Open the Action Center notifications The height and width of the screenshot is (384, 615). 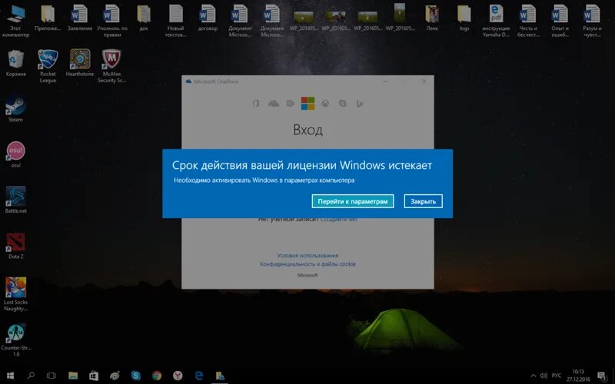click(602, 376)
